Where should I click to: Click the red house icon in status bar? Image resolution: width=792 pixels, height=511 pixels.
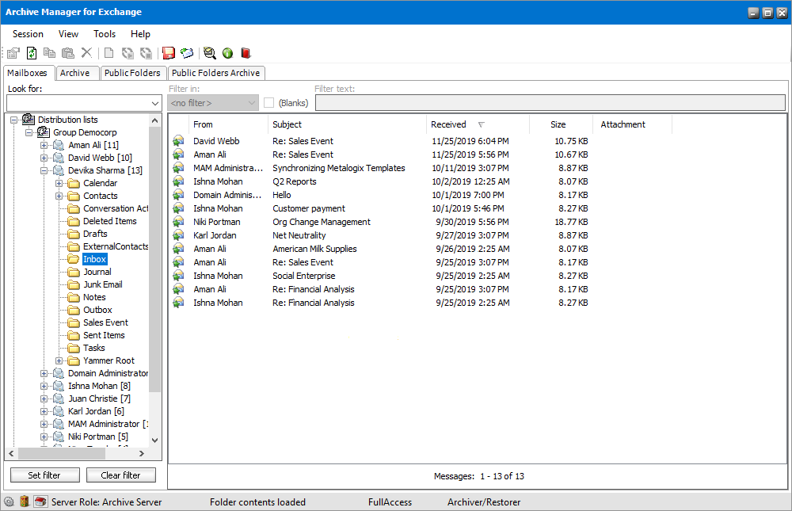40,501
